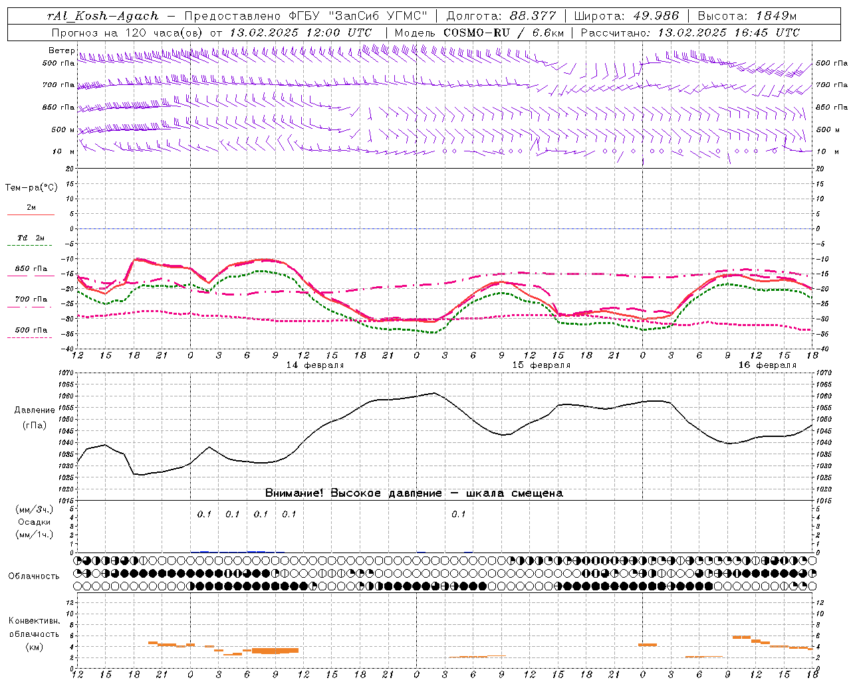Screen dimensions: 851x680
Task: Click the Осадки precipitation label
Action: pyautogui.click(x=35, y=522)
